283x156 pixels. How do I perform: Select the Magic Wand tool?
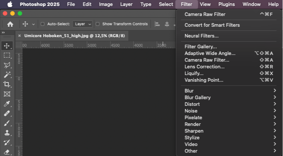coord(7,75)
